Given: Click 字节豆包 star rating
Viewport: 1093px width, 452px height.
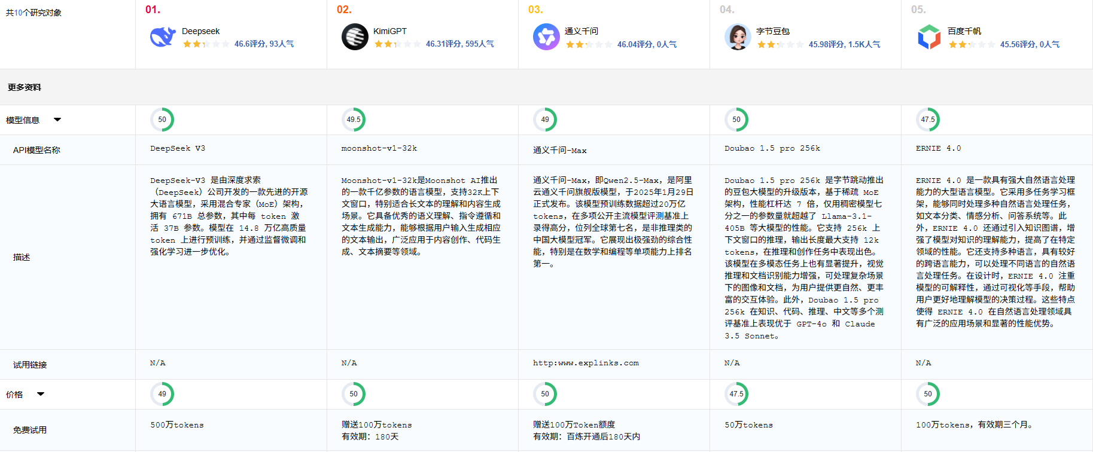Looking at the screenshot, I should pyautogui.click(x=780, y=45).
